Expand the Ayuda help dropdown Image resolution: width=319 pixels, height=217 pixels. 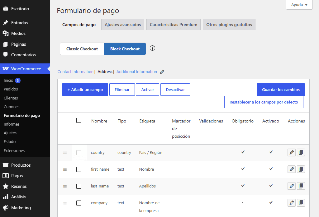point(299,5)
